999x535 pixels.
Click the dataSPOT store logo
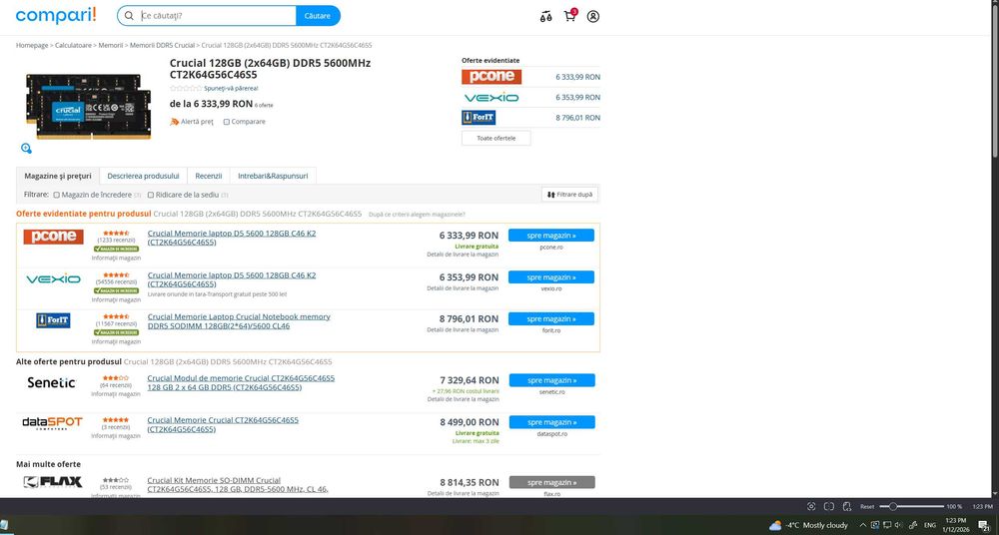pyautogui.click(x=52, y=423)
